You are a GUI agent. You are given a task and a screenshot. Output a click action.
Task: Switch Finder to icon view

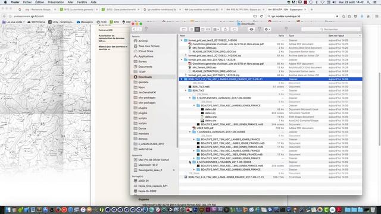192,29
